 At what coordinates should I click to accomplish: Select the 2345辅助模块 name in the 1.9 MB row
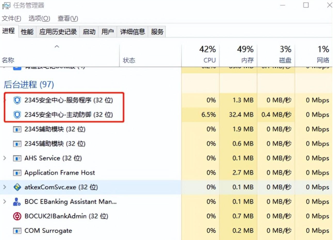click(x=55, y=129)
